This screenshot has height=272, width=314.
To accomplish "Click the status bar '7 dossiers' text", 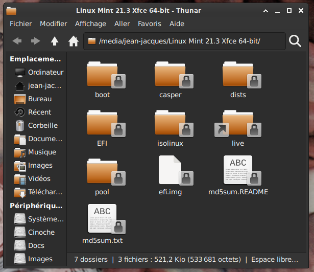I will point(91,259).
